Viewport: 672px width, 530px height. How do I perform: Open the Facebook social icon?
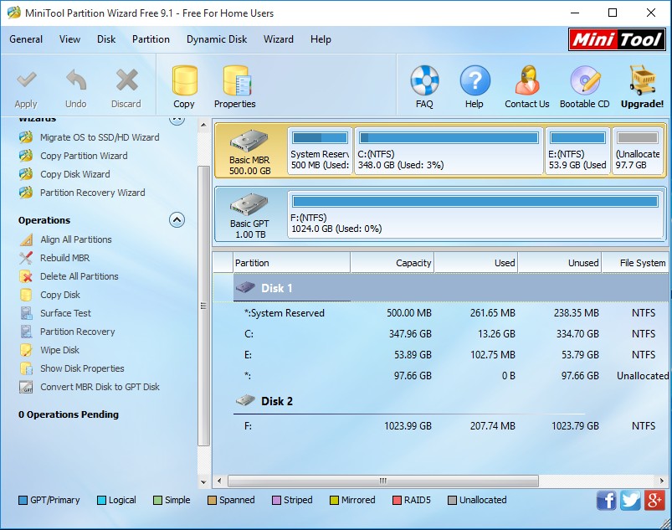tap(607, 501)
